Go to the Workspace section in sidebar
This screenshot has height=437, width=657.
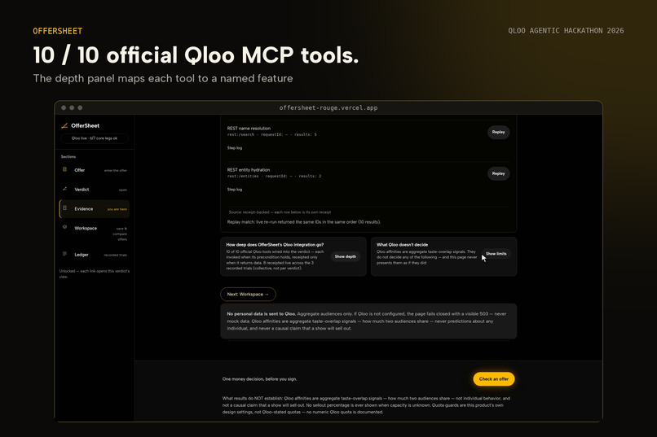pyautogui.click(x=95, y=233)
